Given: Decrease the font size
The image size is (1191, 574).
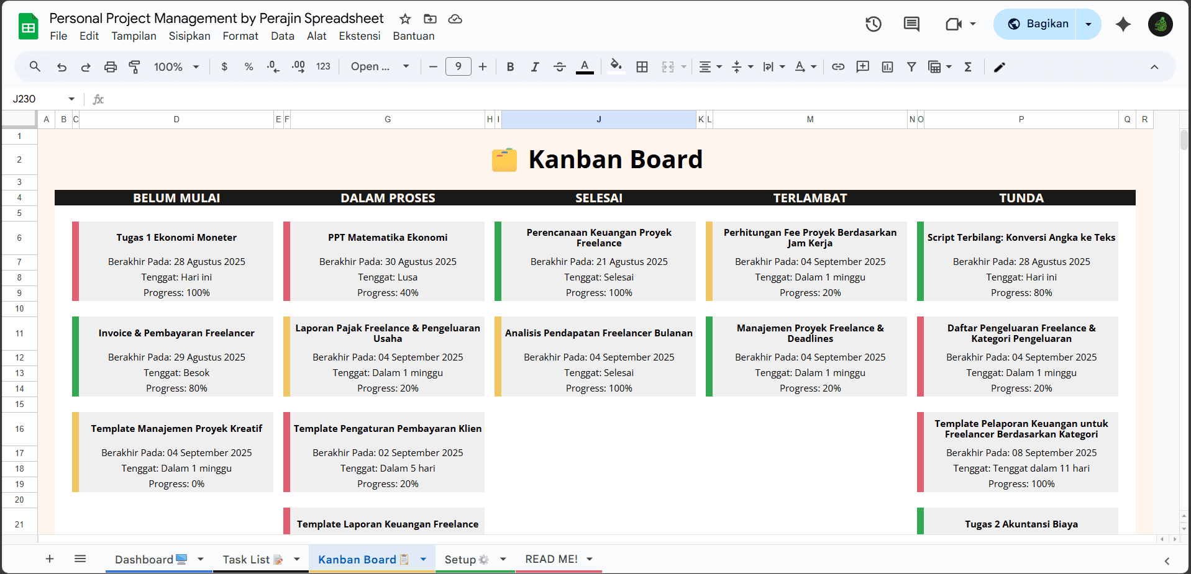Looking at the screenshot, I should 433,66.
